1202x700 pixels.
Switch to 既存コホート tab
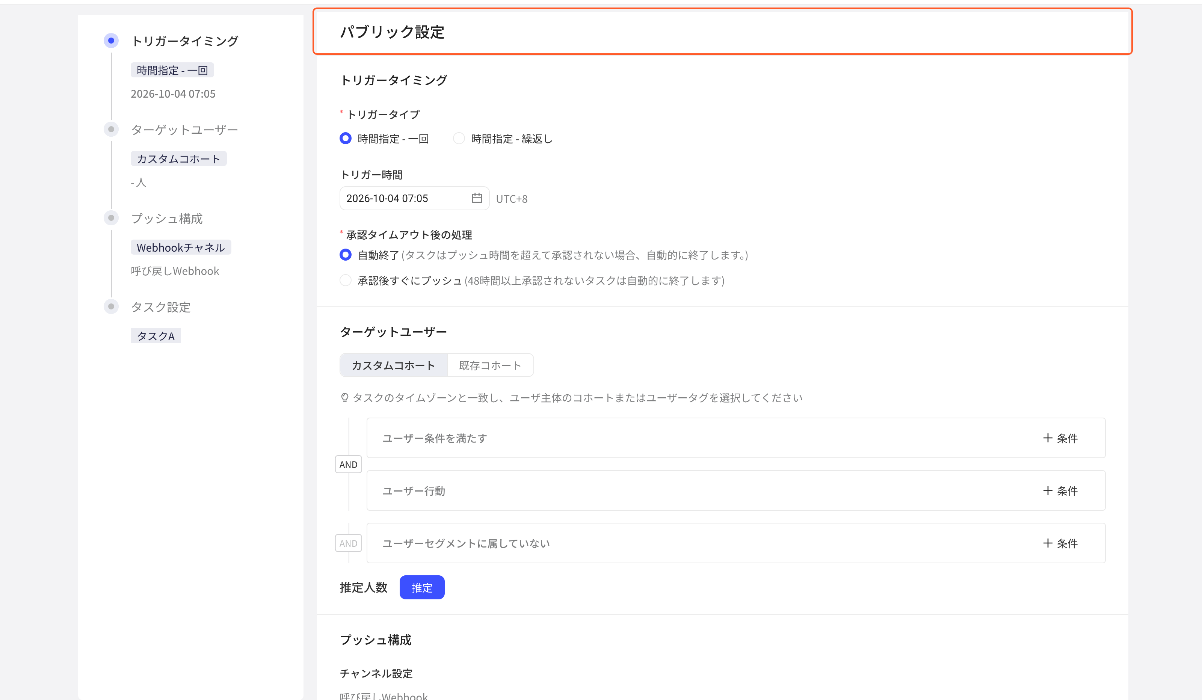[x=490, y=365]
